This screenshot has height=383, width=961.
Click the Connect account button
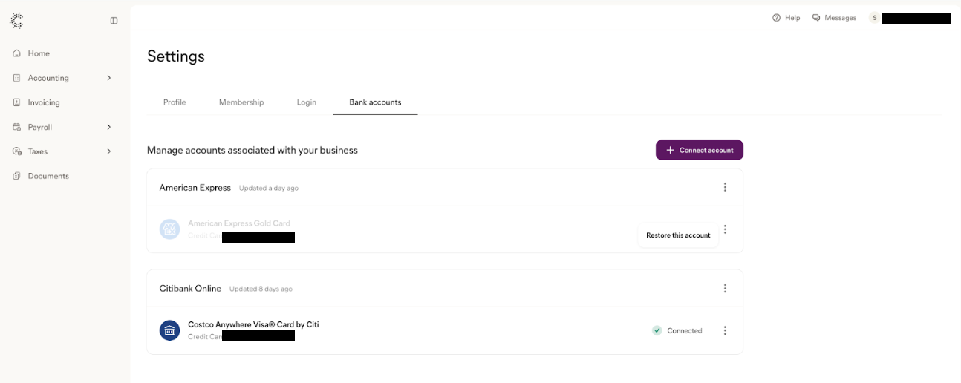pos(699,150)
